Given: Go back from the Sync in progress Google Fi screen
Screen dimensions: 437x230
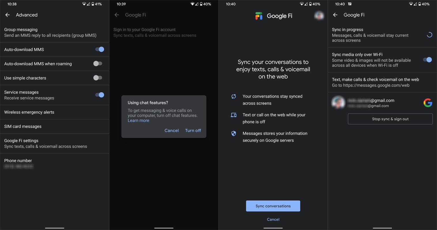Looking at the screenshot, I should coord(335,15).
